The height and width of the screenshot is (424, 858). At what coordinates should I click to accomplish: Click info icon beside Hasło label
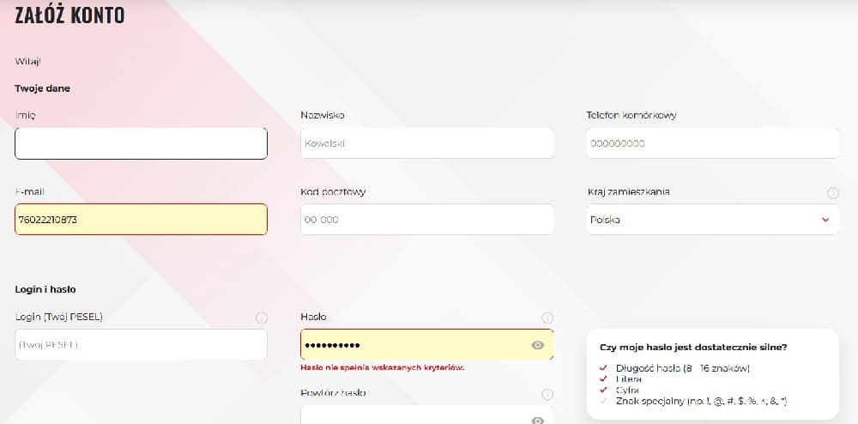click(547, 318)
